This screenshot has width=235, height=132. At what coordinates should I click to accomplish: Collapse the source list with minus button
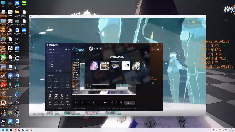pyautogui.click(x=69, y=53)
